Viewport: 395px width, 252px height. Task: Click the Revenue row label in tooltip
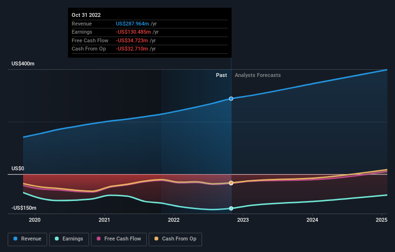[82, 24]
